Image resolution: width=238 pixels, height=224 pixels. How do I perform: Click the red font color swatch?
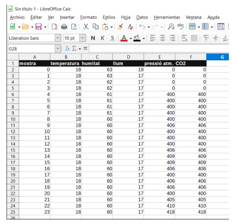tap(123, 38)
